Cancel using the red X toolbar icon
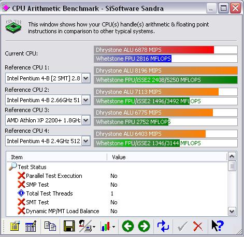The image size is (244, 237). [198, 226]
